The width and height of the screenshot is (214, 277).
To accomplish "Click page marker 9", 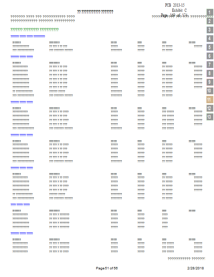I will [209, 82].
